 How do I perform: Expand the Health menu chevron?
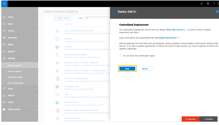[x=35, y=102]
